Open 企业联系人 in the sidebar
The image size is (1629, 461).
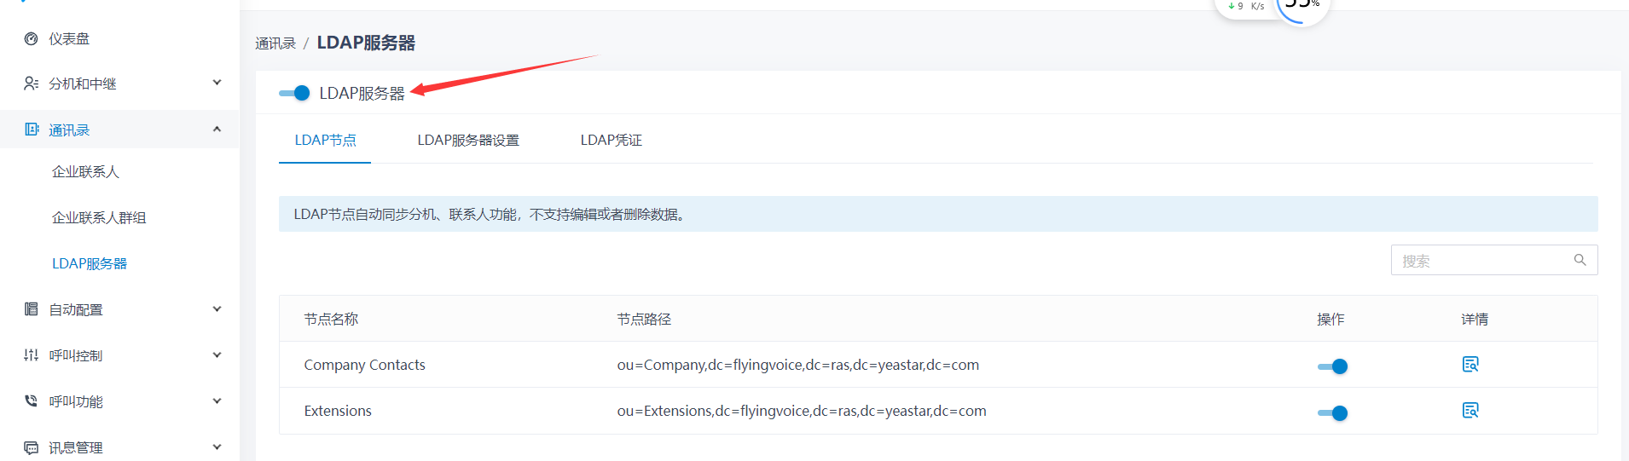tap(85, 172)
